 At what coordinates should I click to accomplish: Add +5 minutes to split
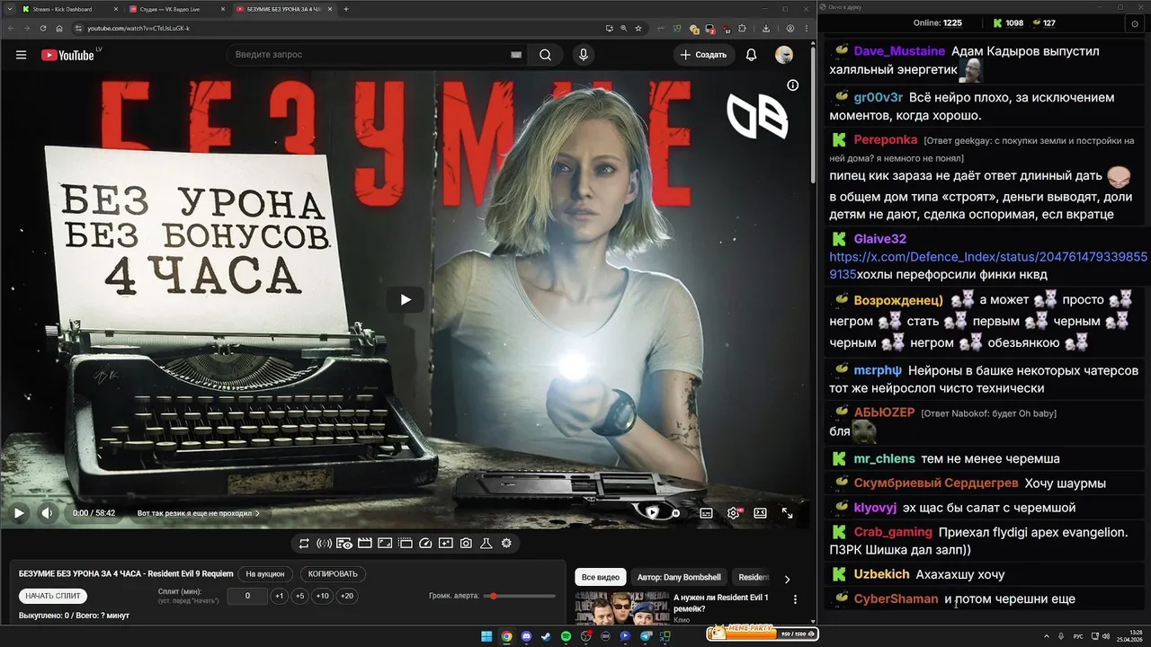[300, 596]
